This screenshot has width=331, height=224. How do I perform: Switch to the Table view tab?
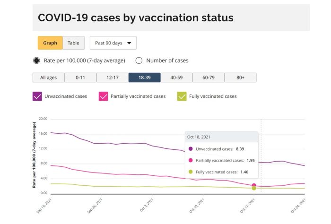(73, 43)
